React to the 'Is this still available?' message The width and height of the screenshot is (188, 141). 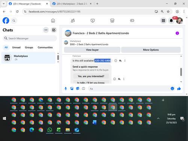(x=116, y=61)
